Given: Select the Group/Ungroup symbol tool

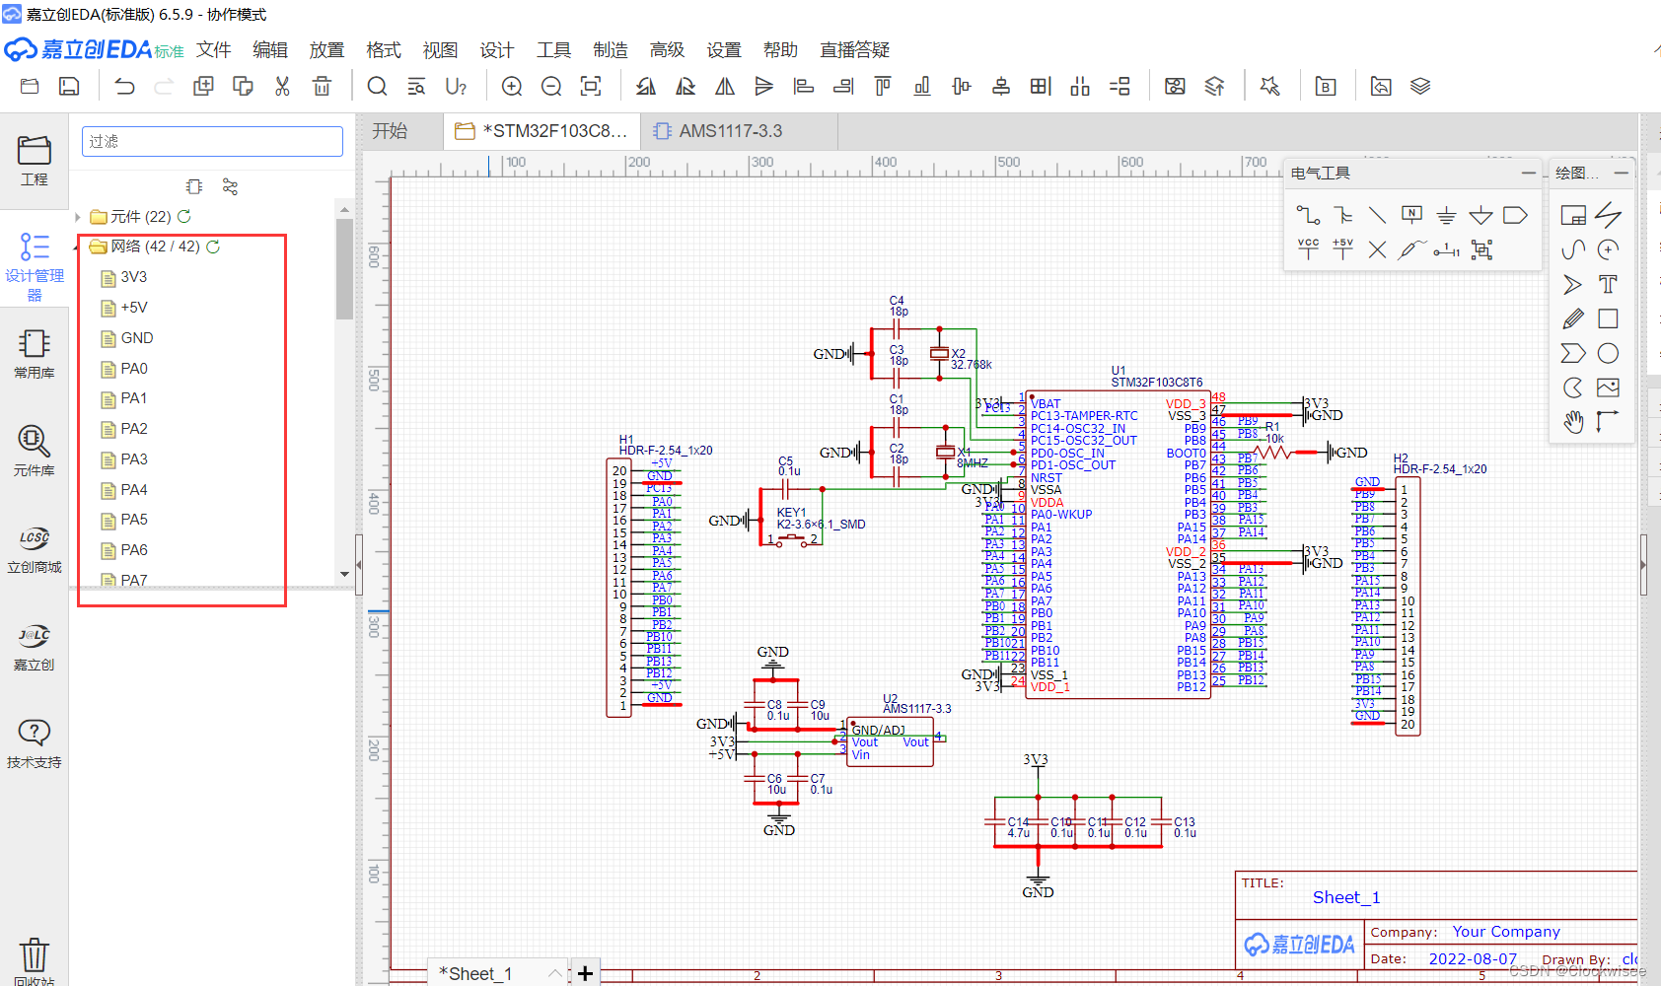Looking at the screenshot, I should click(1481, 249).
